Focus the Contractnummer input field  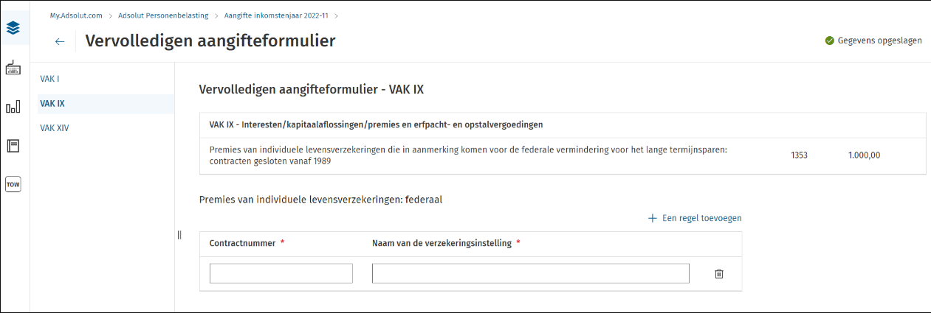point(281,273)
